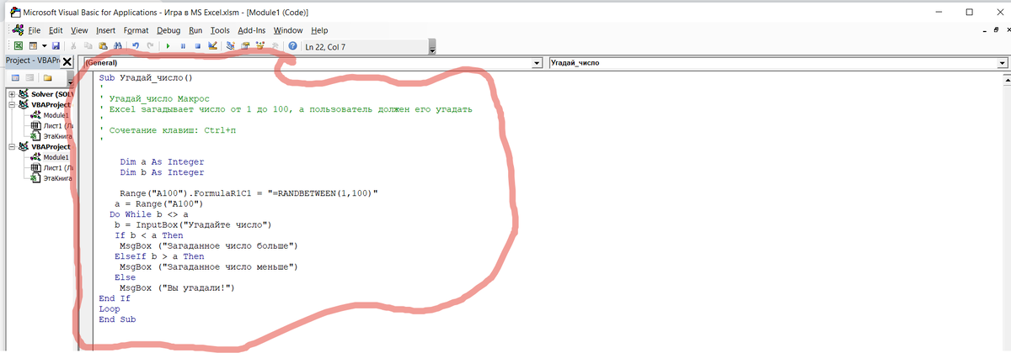
Task: Open the Format menu
Action: (x=136, y=29)
